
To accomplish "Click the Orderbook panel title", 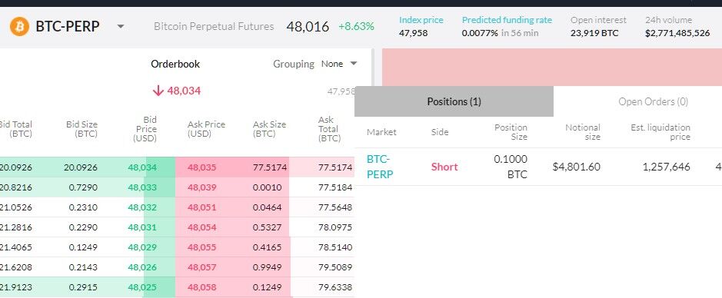I will 175,64.
